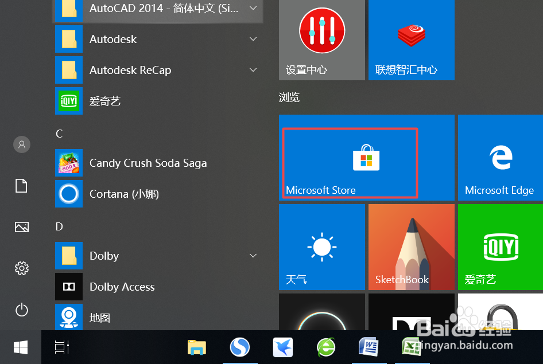Viewport: 543px width, 364px height.
Task: Open the green e browser on taskbar
Action: (326, 347)
